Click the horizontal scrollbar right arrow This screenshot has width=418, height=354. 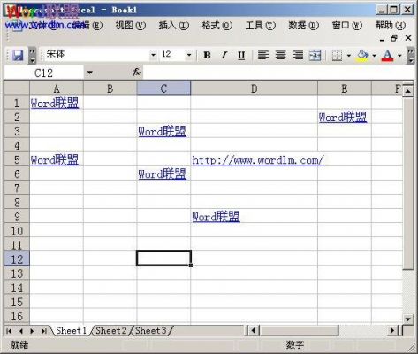392,331
